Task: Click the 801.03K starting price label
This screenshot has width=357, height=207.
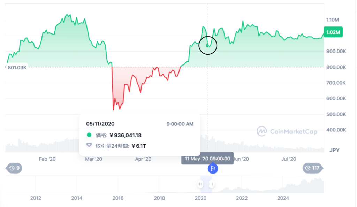Action: pos(17,67)
